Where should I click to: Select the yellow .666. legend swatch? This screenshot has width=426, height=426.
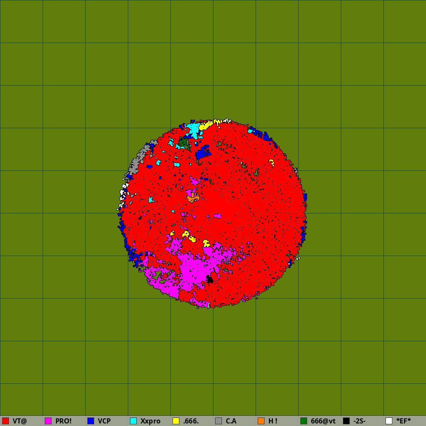coord(176,421)
